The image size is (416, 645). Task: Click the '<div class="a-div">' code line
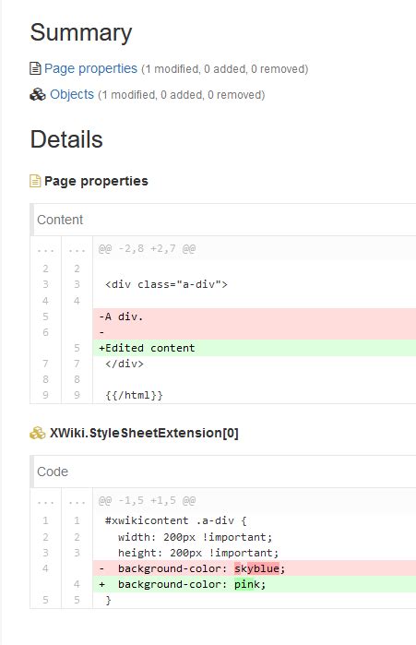click(x=166, y=284)
